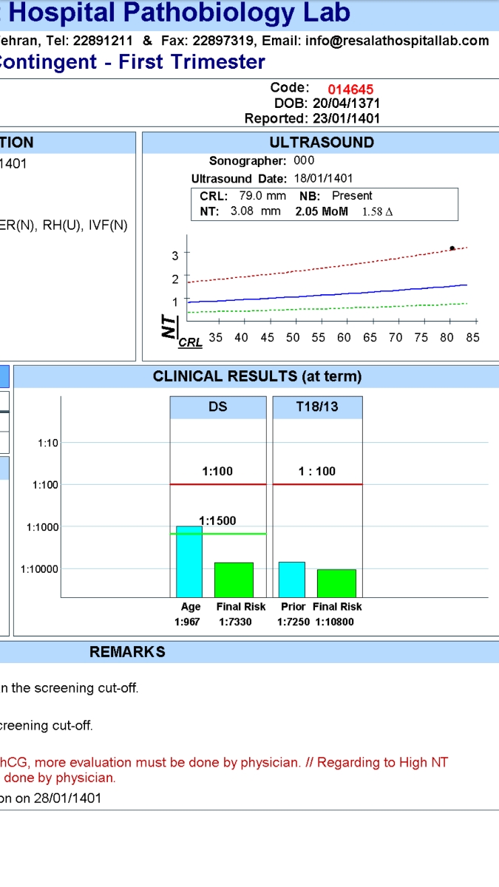Click the red 1:100 cut-off line in DS
The width and height of the screenshot is (499, 887).
(x=218, y=484)
